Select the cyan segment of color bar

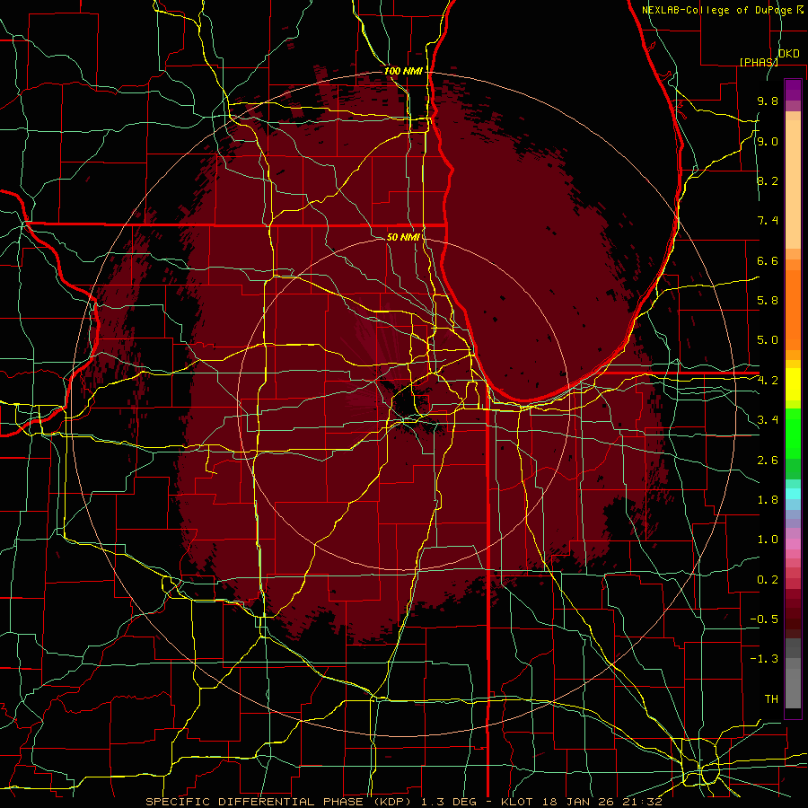793,493
